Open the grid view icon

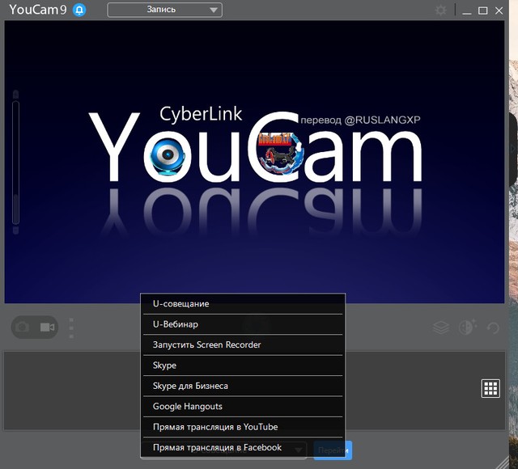point(490,388)
